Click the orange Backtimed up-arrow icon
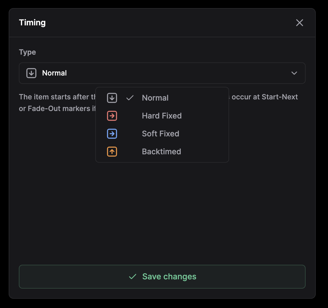The width and height of the screenshot is (328, 308). 112,152
